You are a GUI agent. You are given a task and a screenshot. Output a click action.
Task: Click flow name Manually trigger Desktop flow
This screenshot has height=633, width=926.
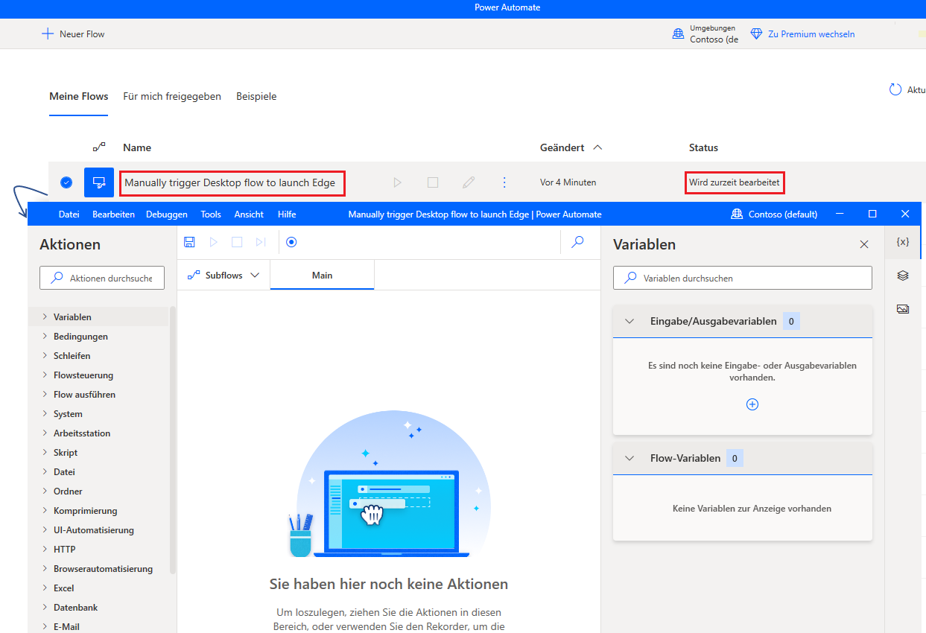click(230, 182)
